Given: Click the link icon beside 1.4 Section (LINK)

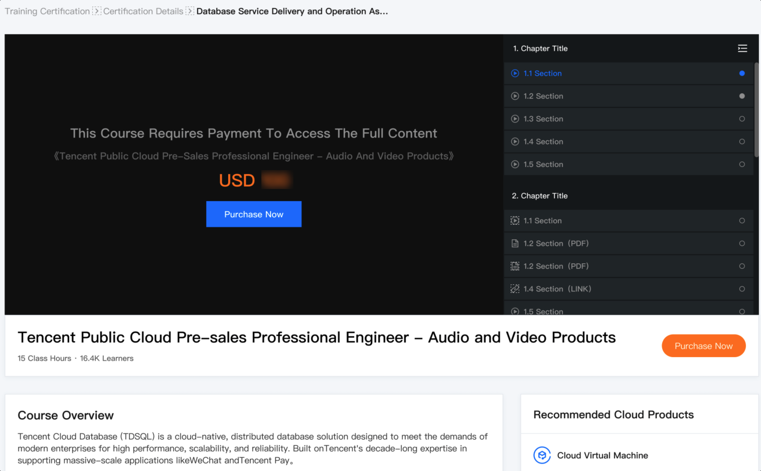Looking at the screenshot, I should (x=515, y=289).
